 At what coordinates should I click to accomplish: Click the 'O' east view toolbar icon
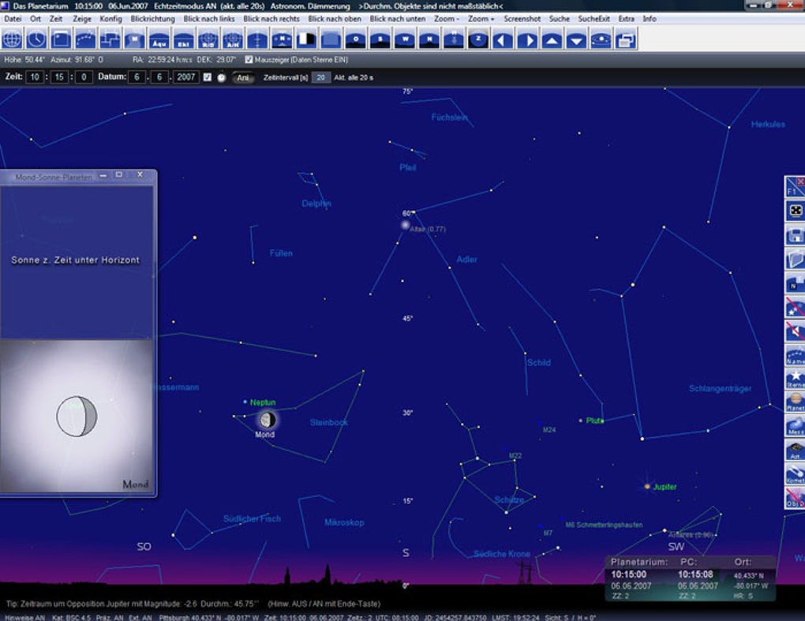coord(356,39)
